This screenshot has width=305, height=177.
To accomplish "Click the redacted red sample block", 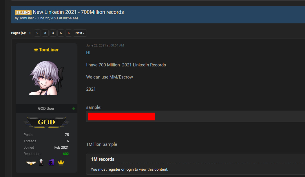I will point(122,117).
